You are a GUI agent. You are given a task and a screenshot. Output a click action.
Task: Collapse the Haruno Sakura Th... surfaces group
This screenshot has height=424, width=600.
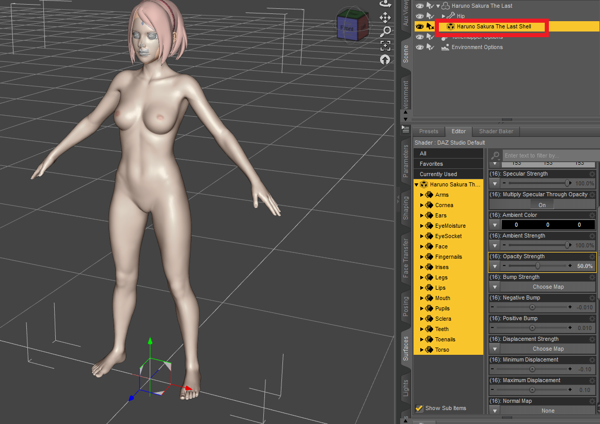pyautogui.click(x=416, y=185)
